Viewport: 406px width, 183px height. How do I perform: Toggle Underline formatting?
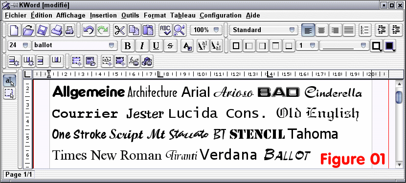pyautogui.click(x=156, y=46)
